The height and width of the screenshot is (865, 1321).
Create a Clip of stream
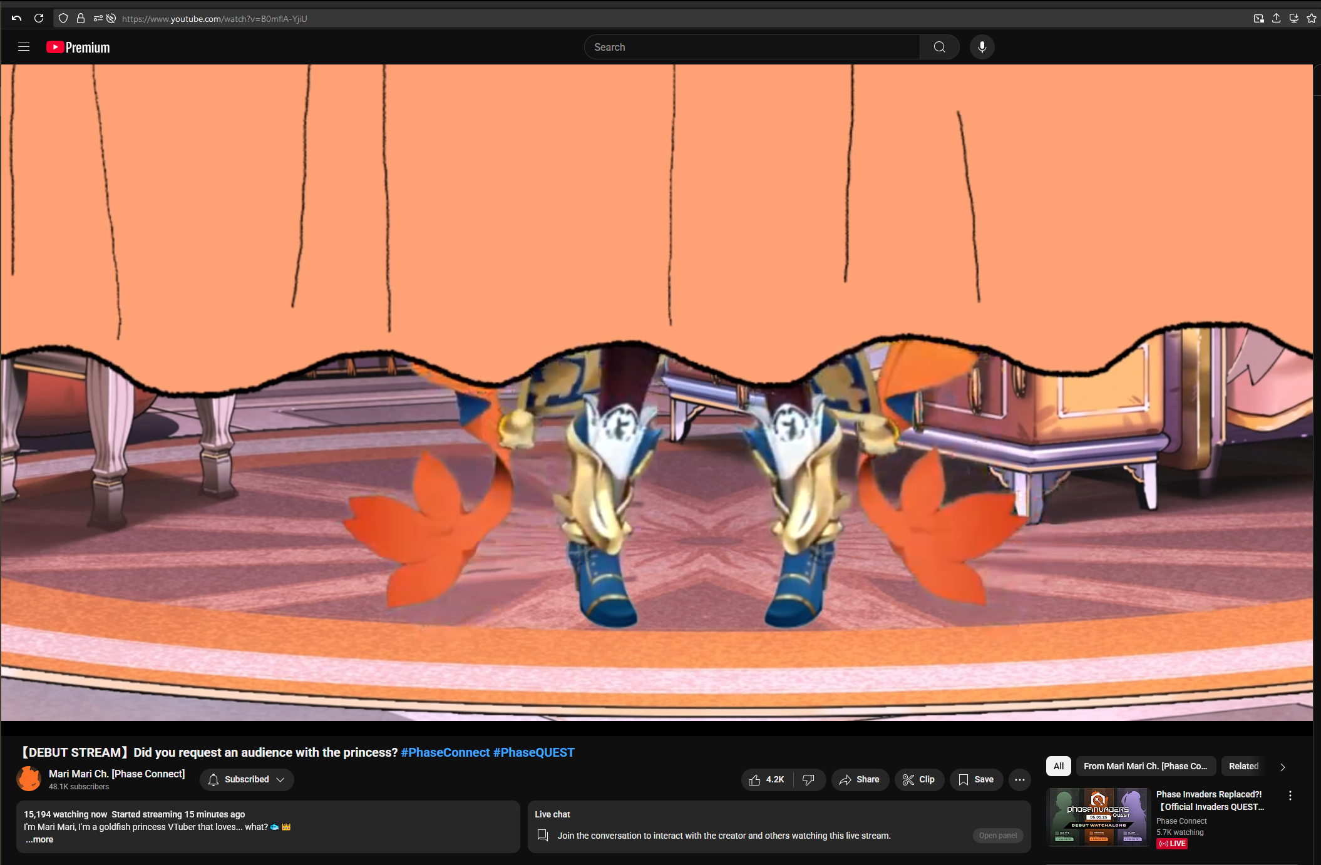tap(918, 779)
